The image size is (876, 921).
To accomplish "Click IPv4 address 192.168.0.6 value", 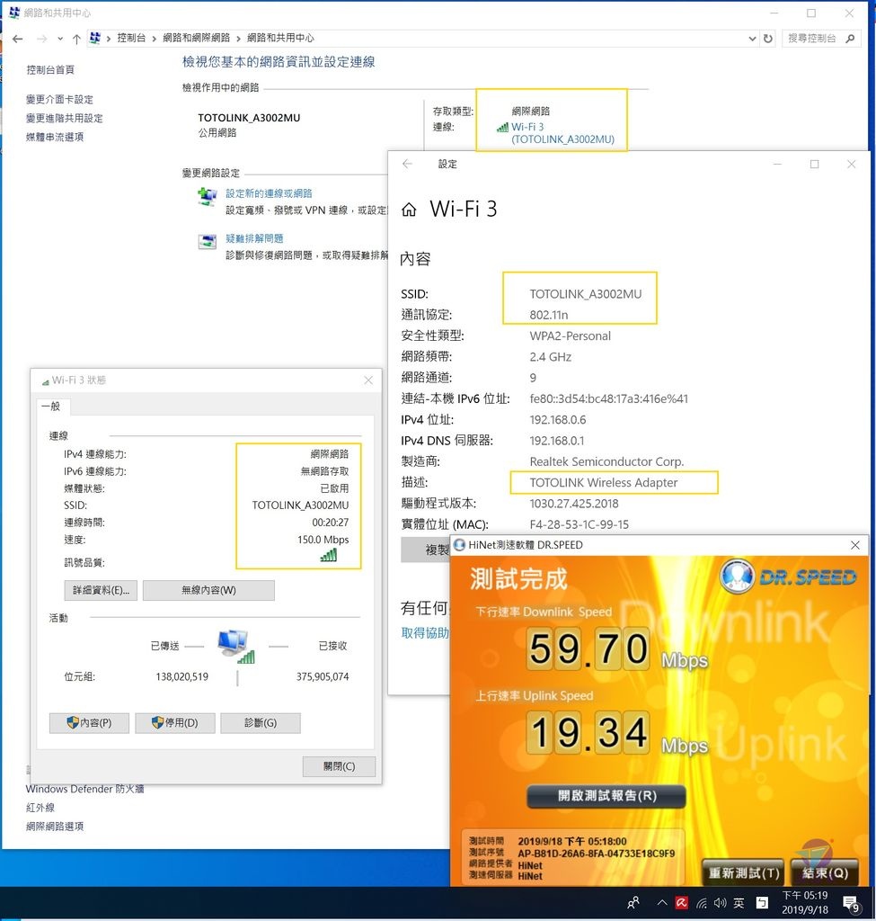I will coord(557,420).
